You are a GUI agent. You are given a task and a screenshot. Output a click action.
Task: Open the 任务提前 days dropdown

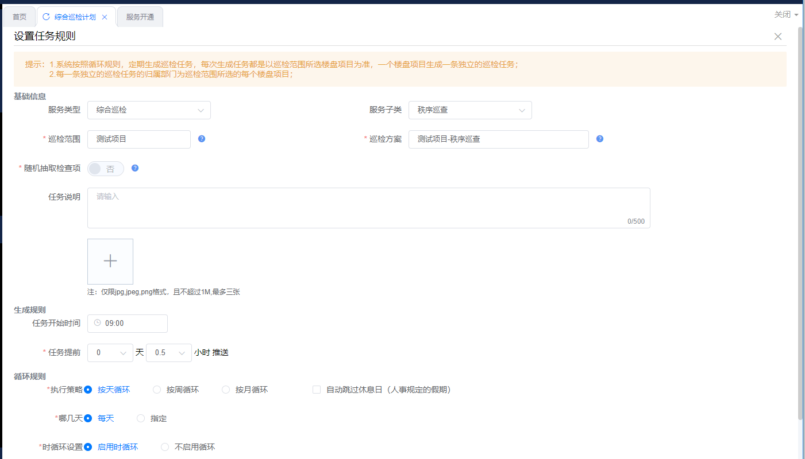(110, 353)
